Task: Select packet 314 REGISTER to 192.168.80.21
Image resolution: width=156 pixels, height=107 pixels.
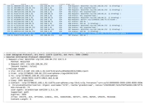Action: tap(73, 14)
